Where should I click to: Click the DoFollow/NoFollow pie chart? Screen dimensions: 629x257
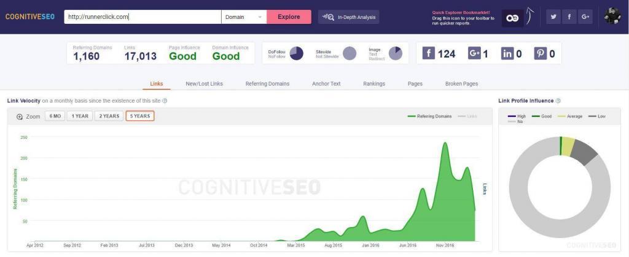coord(297,53)
